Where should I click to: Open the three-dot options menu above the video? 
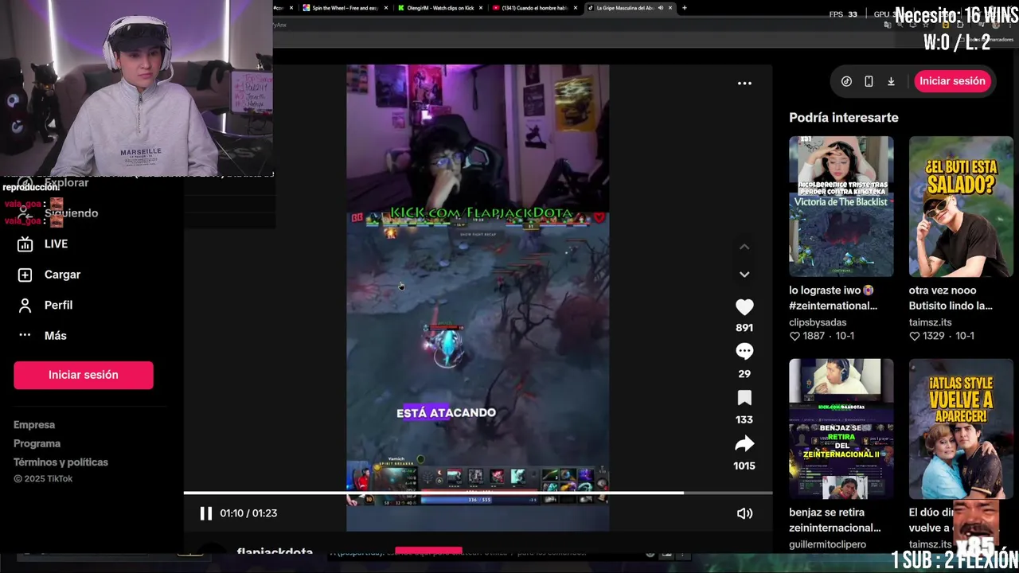pos(744,83)
